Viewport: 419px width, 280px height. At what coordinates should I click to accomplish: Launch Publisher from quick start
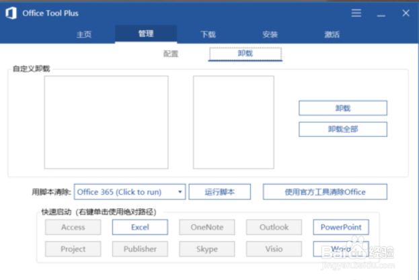[140, 249]
